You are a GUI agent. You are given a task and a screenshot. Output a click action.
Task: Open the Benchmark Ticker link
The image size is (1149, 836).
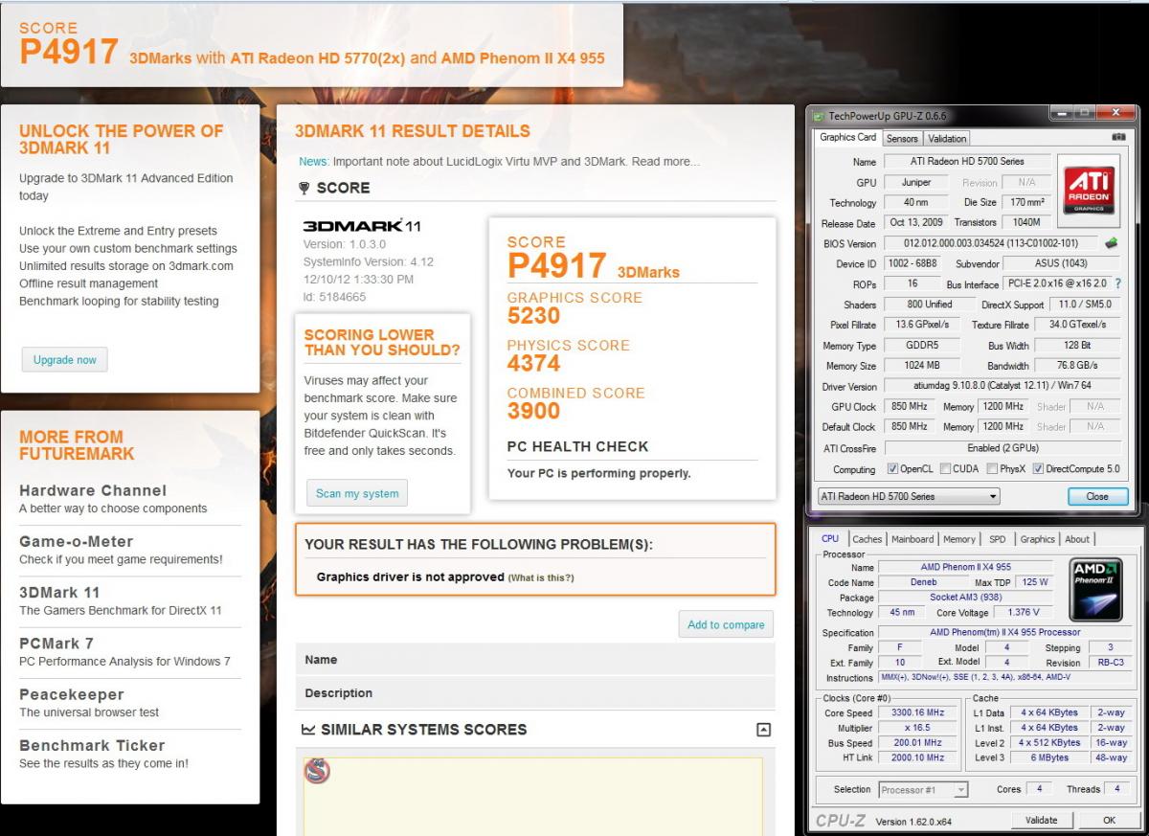(x=92, y=745)
